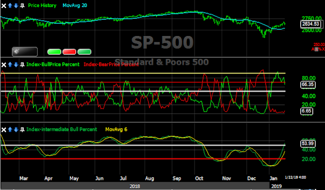
Task: Close the Index-BullPrice Percent pane
Action: pyautogui.click(x=4, y=65)
